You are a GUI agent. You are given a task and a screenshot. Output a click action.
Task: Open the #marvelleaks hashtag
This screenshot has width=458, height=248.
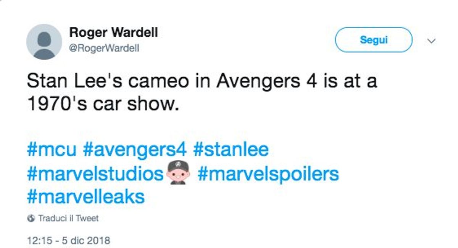(x=86, y=197)
